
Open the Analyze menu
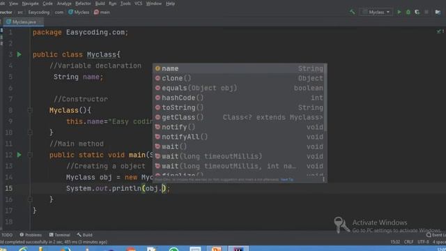click(64, 3)
